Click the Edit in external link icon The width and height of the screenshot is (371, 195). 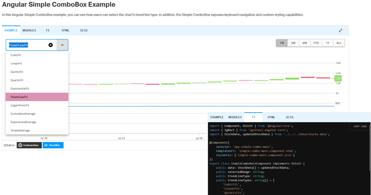click(5, 145)
